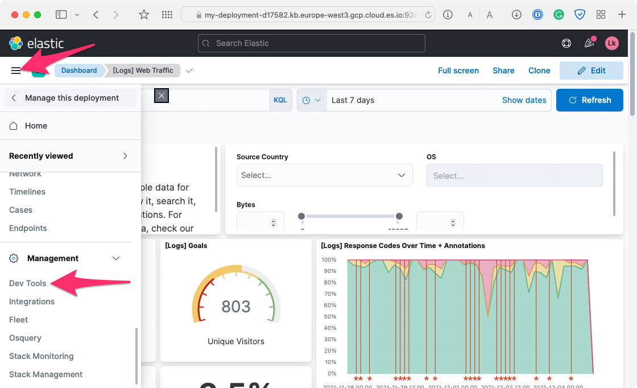
Task: Open the newsfeed celebration icon
Action: pos(589,43)
